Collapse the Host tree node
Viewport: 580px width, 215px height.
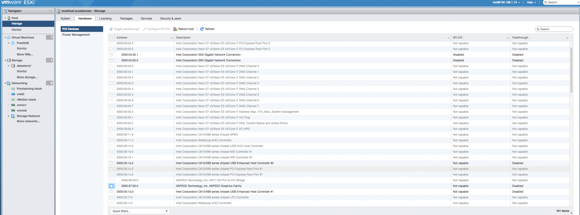pos(5,18)
